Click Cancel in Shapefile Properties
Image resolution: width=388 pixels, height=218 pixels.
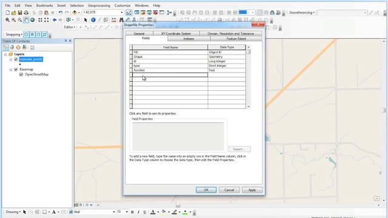click(229, 190)
